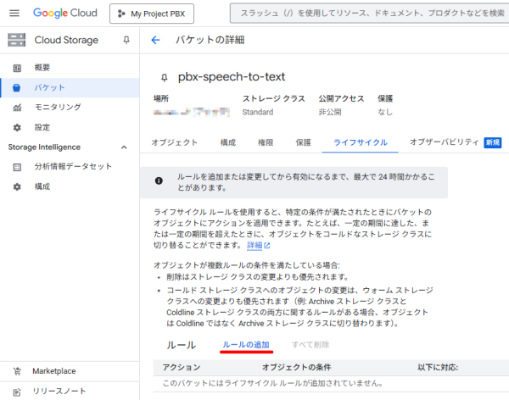Pin the Cloud Storage sidebar
This screenshot has height=400, width=509.
(126, 40)
